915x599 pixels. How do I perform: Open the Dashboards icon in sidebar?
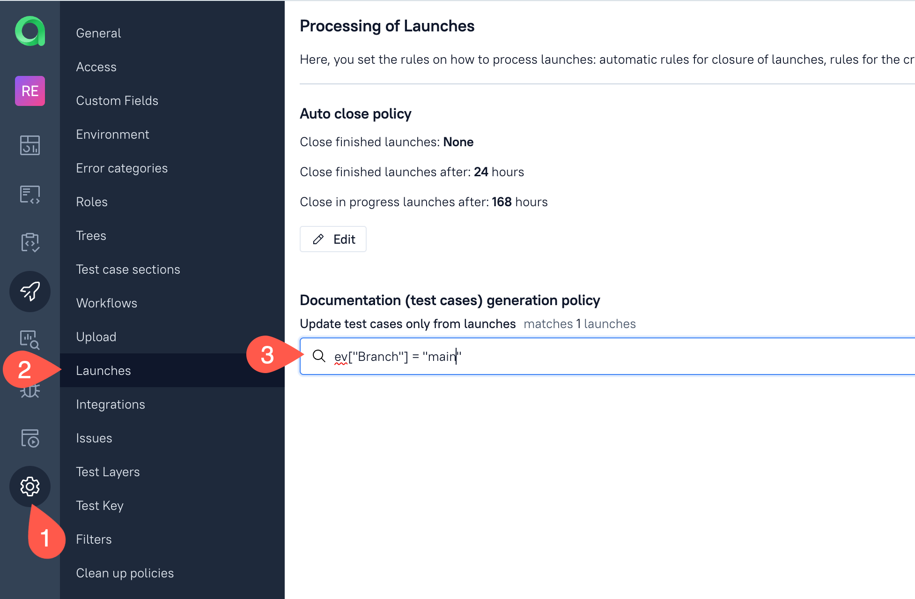pos(30,145)
